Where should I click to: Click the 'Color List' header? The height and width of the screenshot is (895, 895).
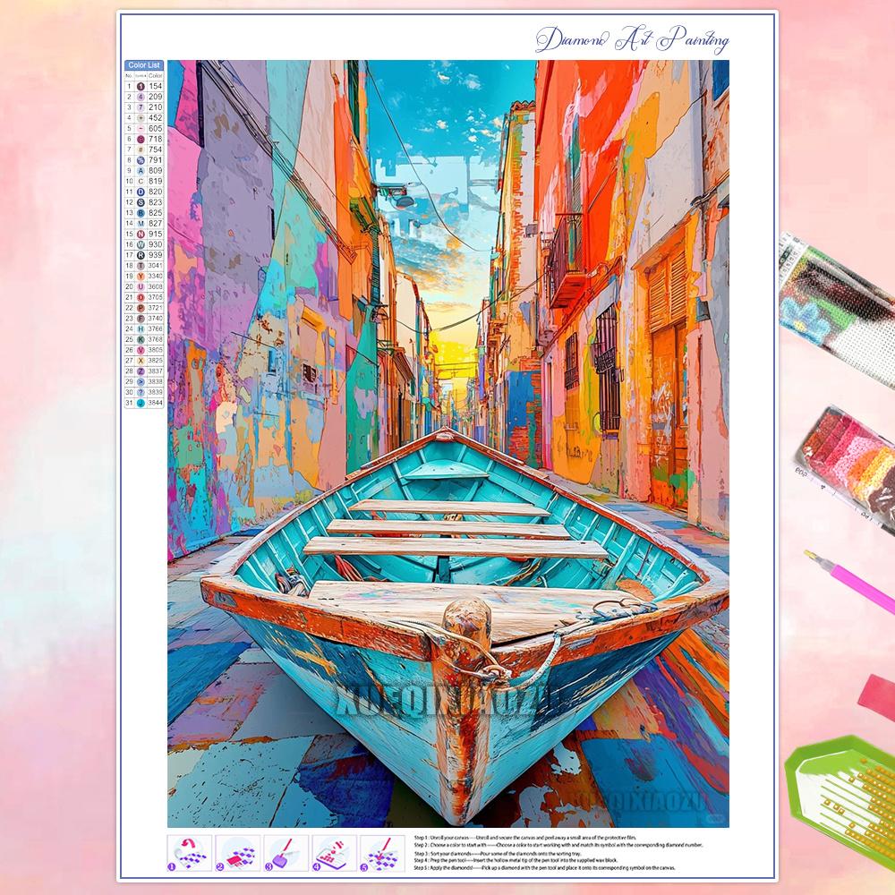pyautogui.click(x=144, y=65)
